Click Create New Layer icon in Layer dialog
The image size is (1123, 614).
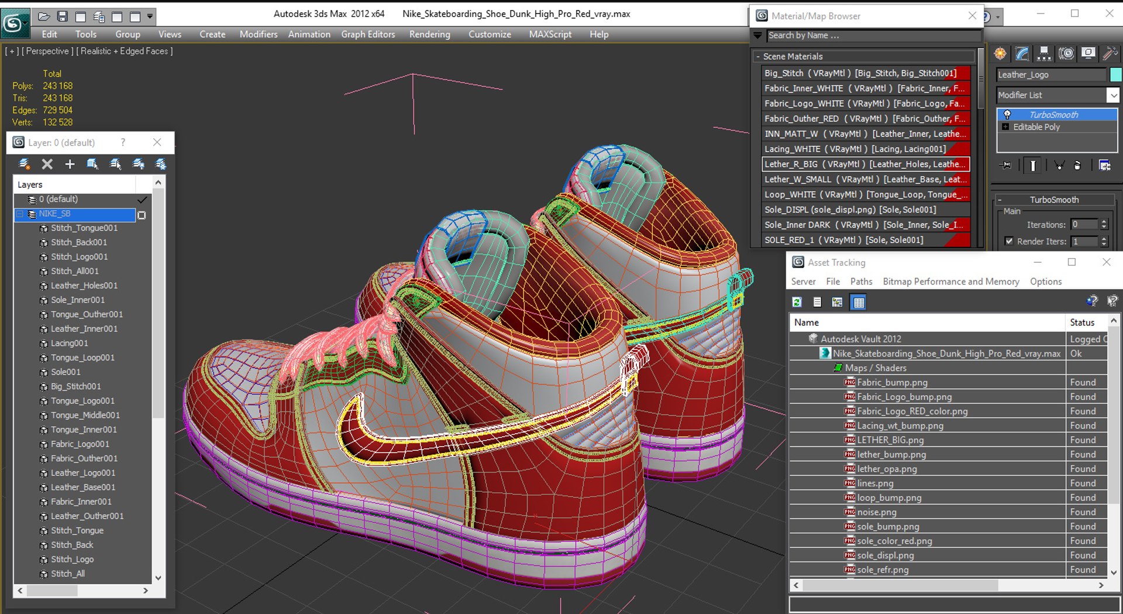[25, 164]
